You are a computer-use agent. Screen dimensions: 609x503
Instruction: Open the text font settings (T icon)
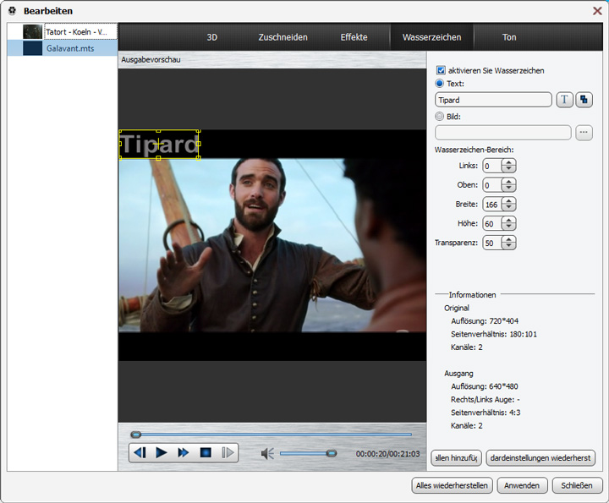564,100
